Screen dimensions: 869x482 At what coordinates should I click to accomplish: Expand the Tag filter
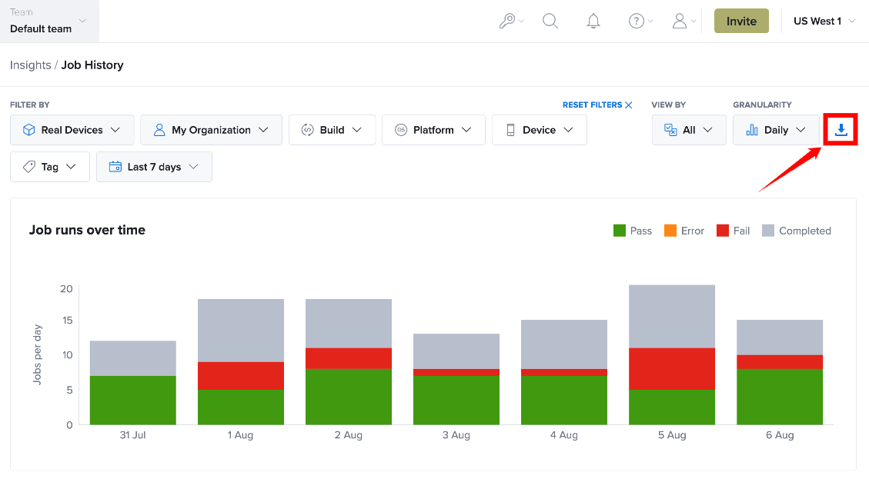click(x=50, y=167)
